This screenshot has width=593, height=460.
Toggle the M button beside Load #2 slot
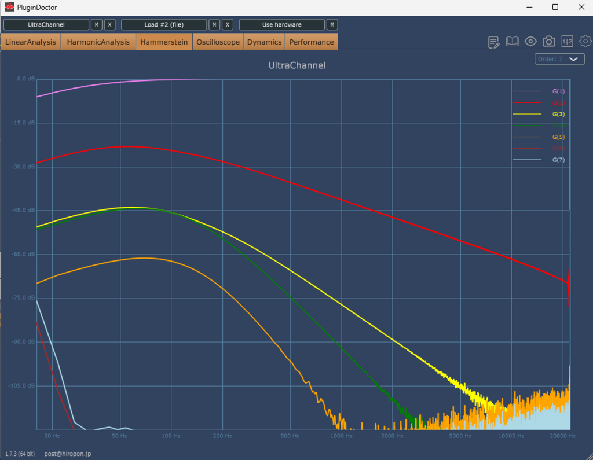214,24
